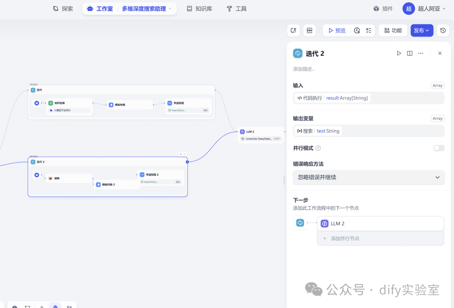Open the help book icon in panel
This screenshot has width=454, height=308.
pyautogui.click(x=409, y=53)
